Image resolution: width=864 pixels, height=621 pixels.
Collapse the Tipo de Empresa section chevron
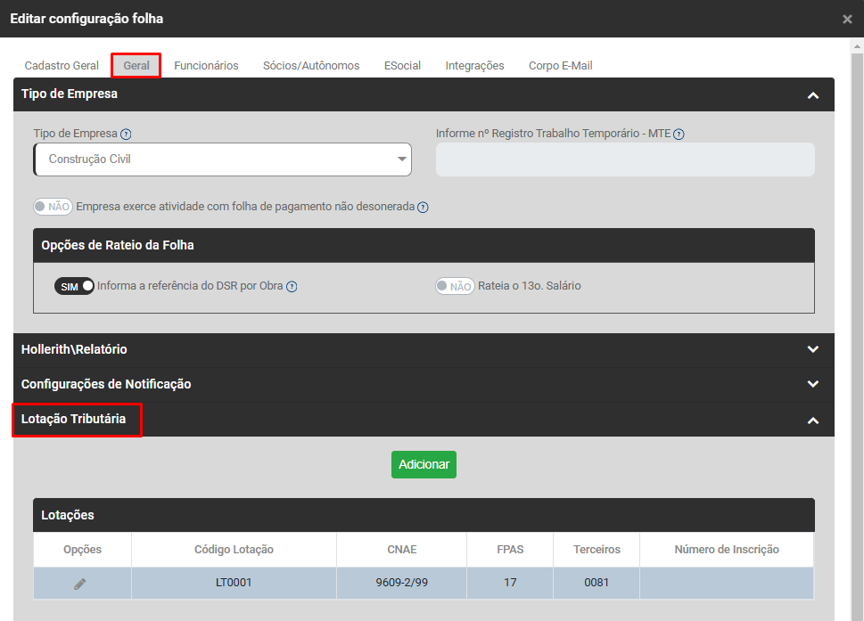click(813, 95)
